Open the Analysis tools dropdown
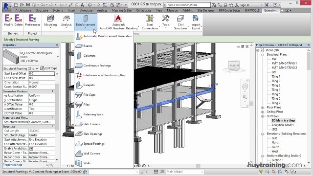The image size is (313, 176). (x=66, y=21)
